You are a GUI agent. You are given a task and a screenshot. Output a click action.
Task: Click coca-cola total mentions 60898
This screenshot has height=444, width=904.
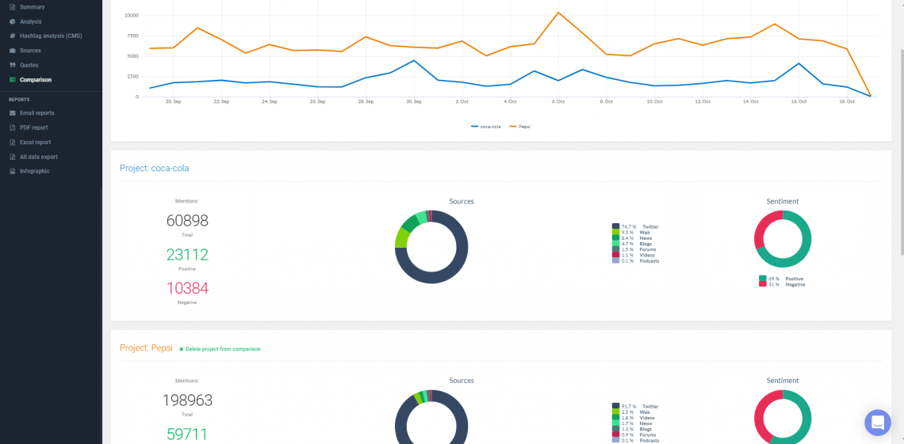[x=187, y=220]
